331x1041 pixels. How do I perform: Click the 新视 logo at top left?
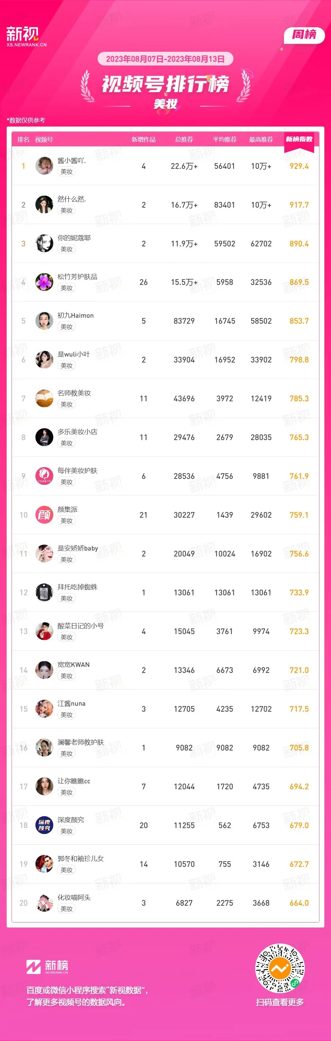pyautogui.click(x=26, y=36)
